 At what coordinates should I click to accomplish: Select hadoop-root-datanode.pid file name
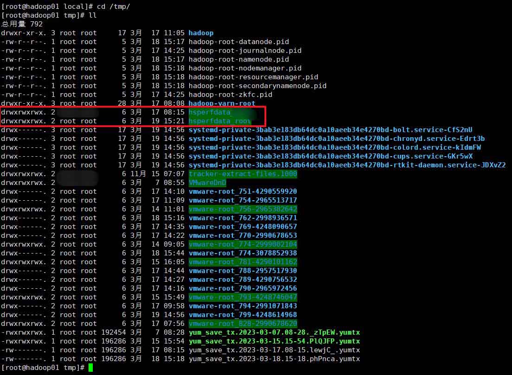[238, 42]
